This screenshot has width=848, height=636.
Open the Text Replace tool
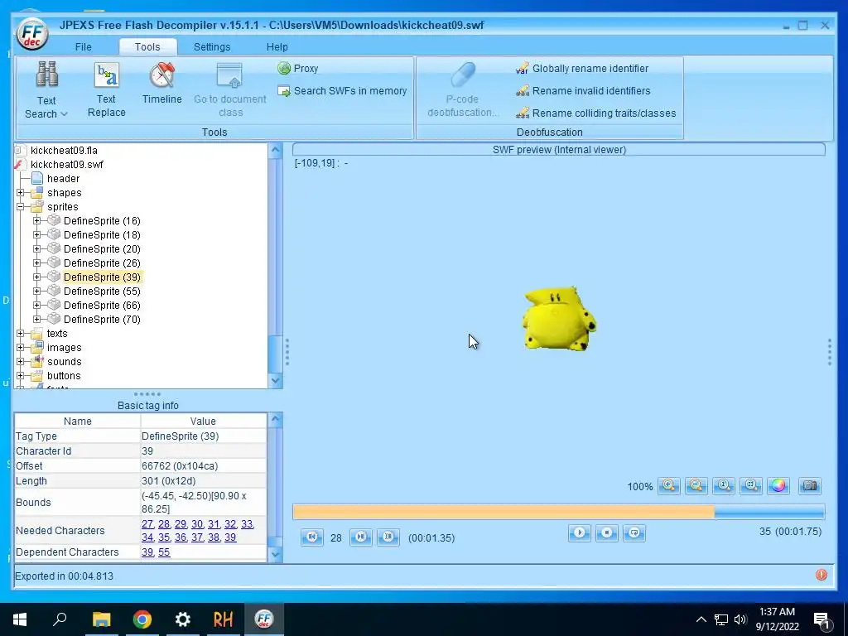point(107,89)
